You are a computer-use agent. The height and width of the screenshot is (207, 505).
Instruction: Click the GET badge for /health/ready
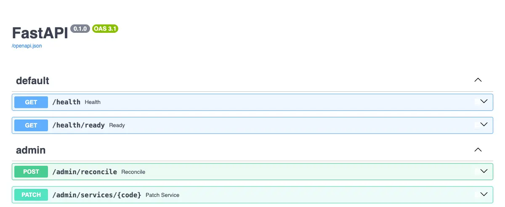pyautogui.click(x=31, y=125)
